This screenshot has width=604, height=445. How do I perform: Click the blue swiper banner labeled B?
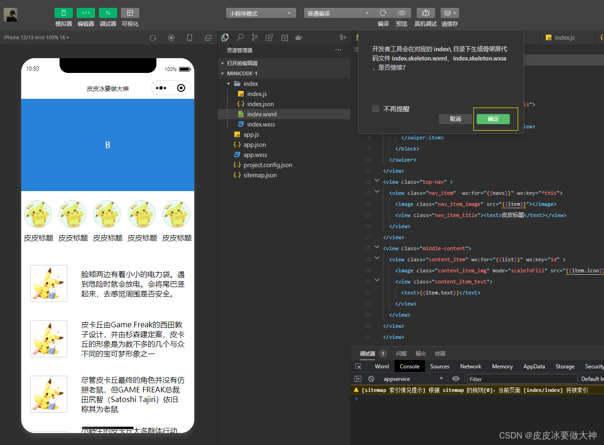tap(108, 145)
